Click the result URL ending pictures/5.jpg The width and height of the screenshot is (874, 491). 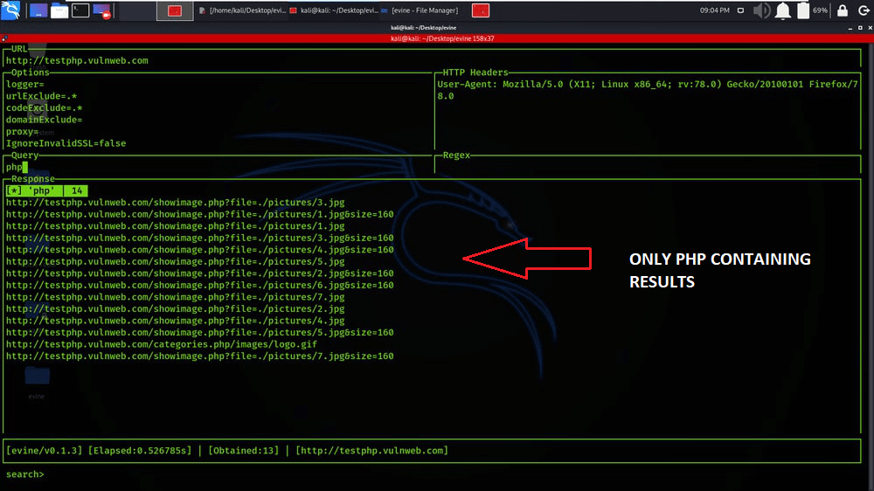pyautogui.click(x=175, y=261)
